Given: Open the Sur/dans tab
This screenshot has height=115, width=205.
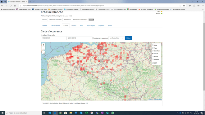Looking at the screenshot, I should click(101, 26).
